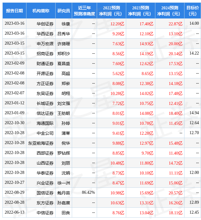This screenshot has width=201, height=220.
Task: Click the 机构简称 column header
Action: coord(41,11)
